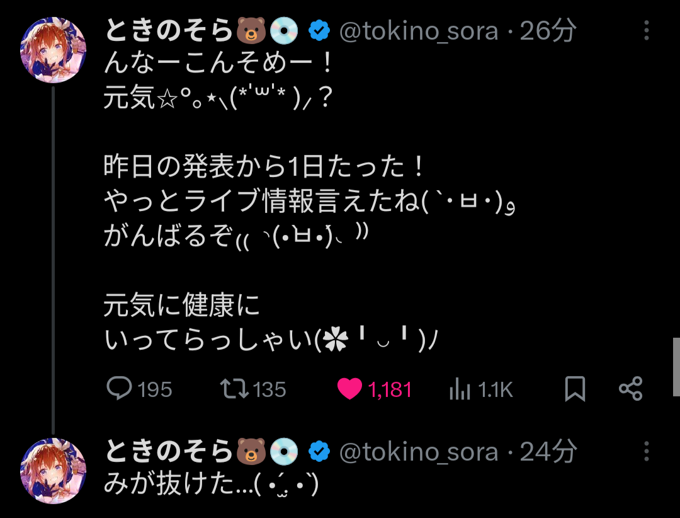The height and width of the screenshot is (518, 680).
Task: Unlike the tweet by clicking the pink heart
Action: coord(349,389)
